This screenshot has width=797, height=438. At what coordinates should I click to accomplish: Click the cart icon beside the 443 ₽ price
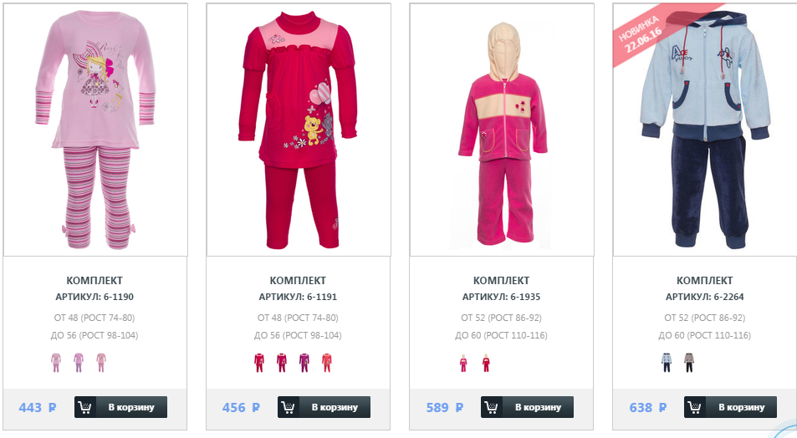[84, 407]
